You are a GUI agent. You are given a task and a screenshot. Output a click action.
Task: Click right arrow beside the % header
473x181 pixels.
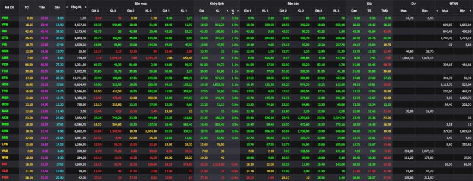click(x=238, y=11)
